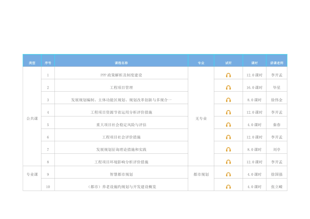Click the trial headphone for 工程项目社会评价措施

click(x=228, y=137)
